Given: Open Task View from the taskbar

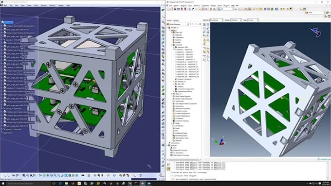Looking at the screenshot, I should tap(54, 184).
